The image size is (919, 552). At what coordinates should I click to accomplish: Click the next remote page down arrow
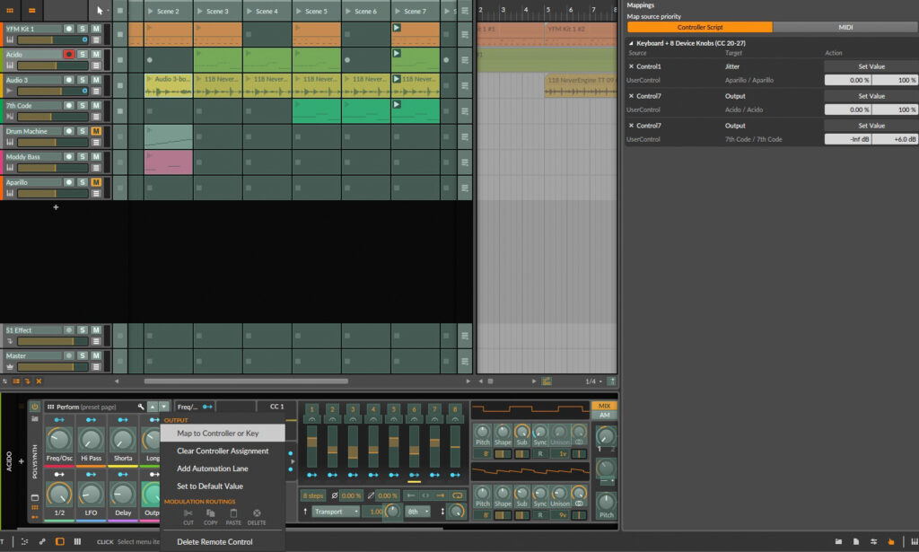click(x=164, y=407)
